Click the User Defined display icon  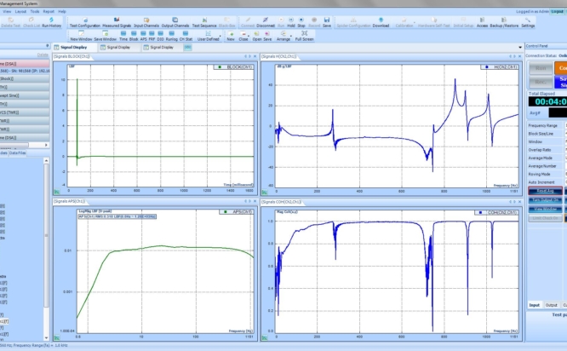(x=208, y=36)
